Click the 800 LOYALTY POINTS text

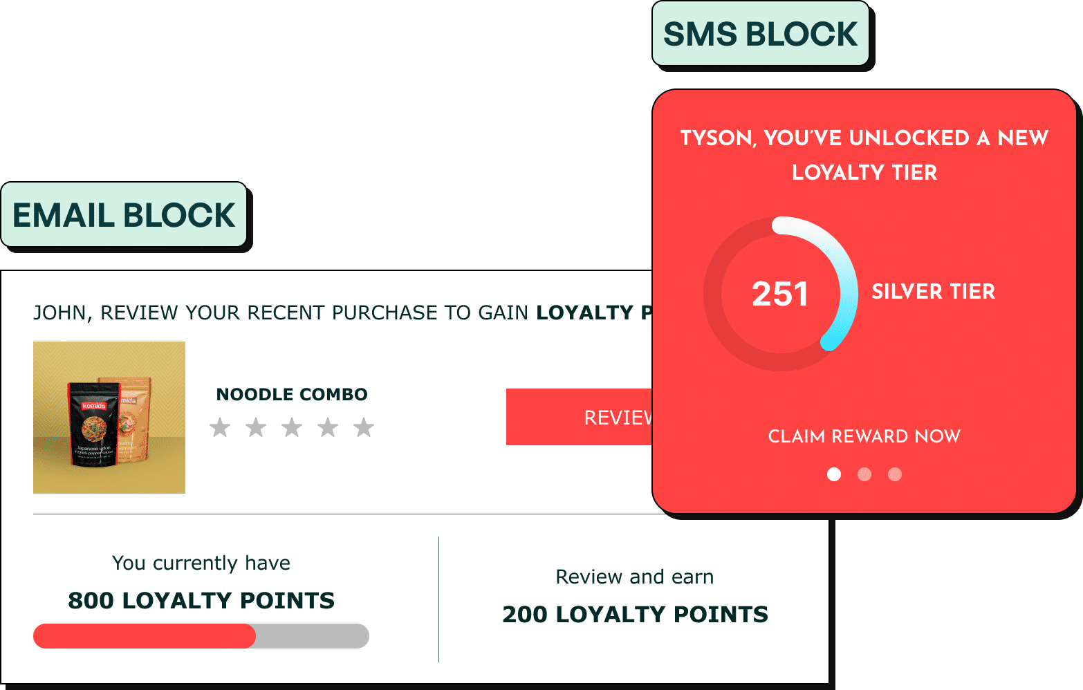point(201,601)
